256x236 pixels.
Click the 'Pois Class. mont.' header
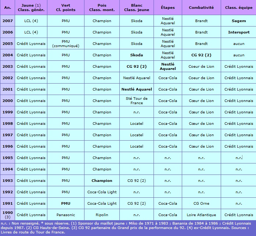coord(102,7)
